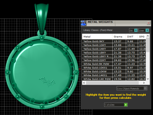The image size is (153, 115).
Task: Select the White Gold:10KX1 row
Action: point(114,68)
